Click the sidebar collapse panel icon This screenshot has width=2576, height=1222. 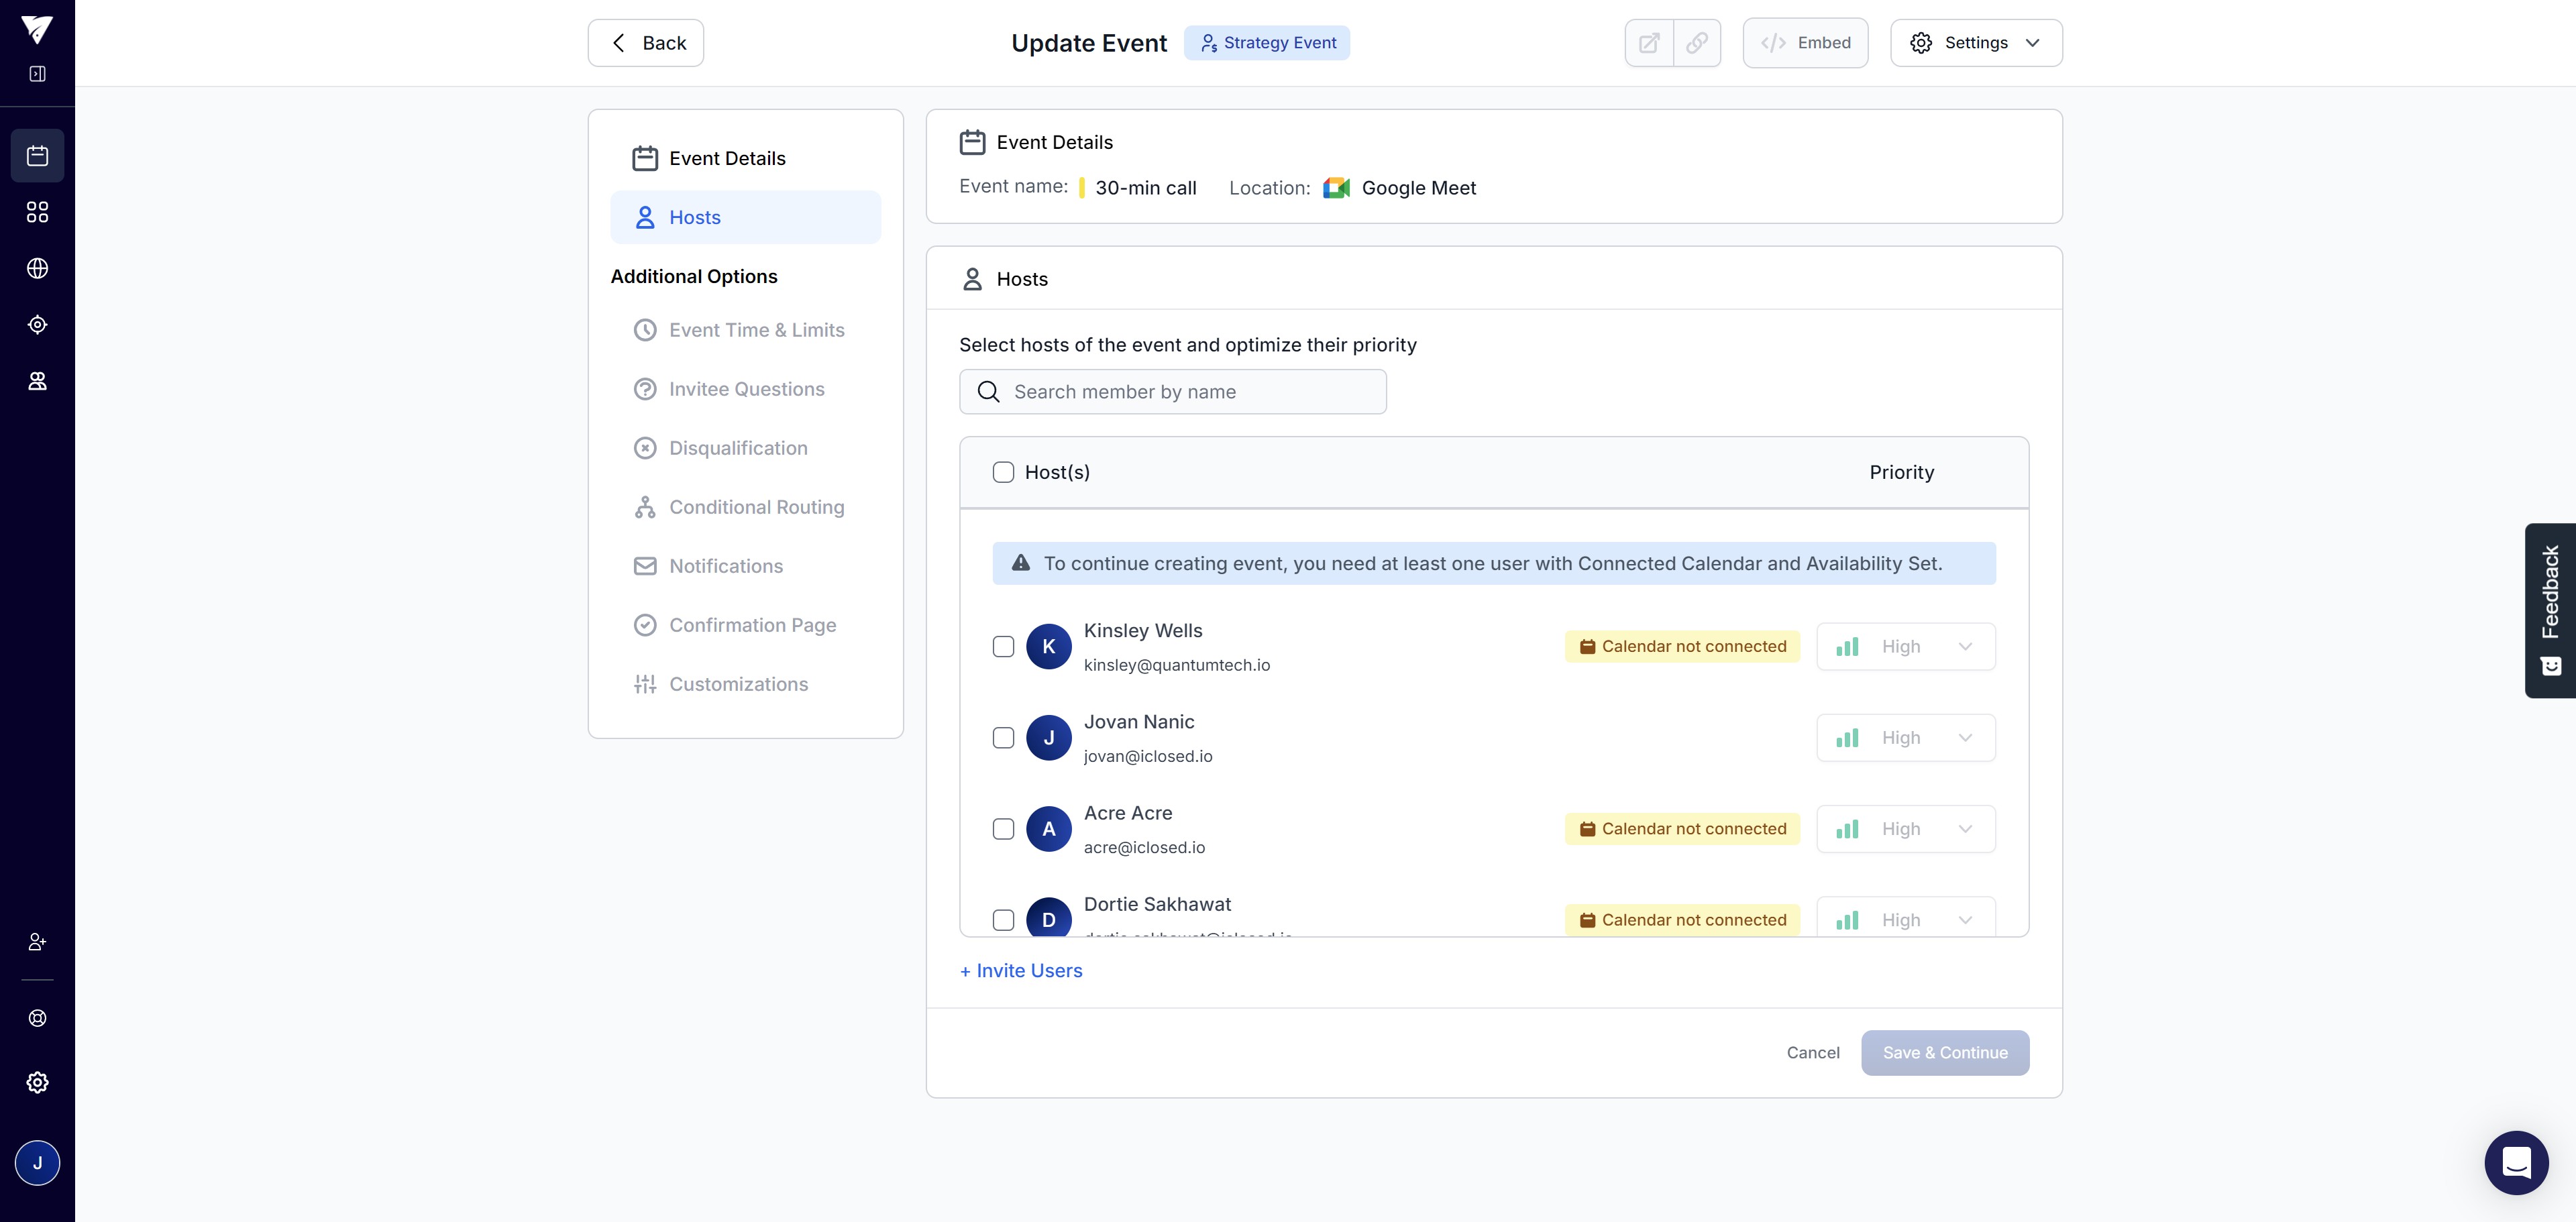click(x=37, y=74)
